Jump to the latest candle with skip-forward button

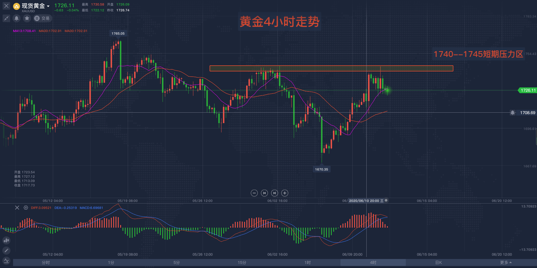tap(274, 193)
